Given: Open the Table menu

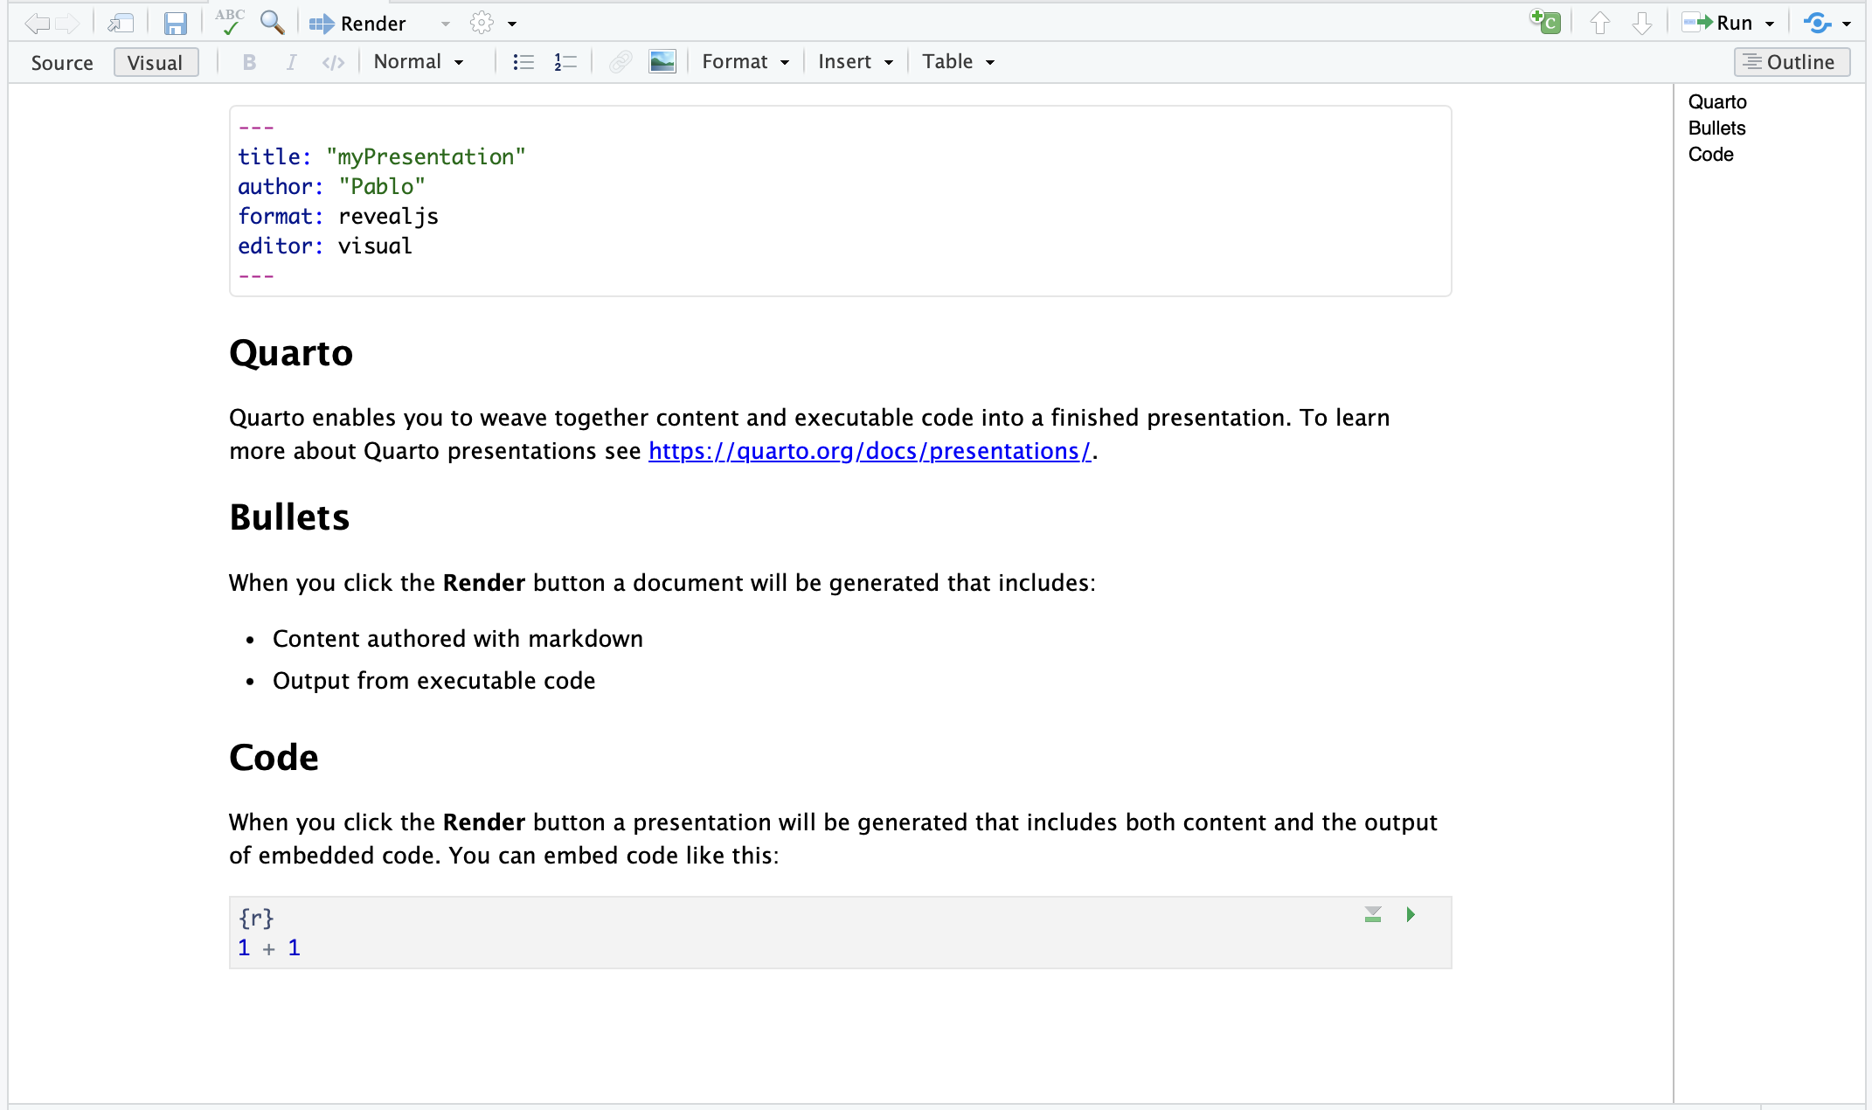Looking at the screenshot, I should pos(959,62).
